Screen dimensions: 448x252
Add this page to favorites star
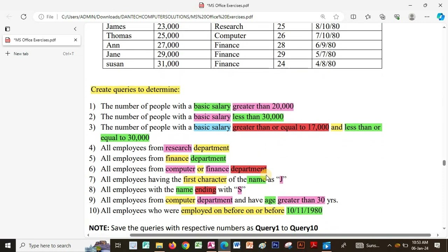(x=336, y=17)
